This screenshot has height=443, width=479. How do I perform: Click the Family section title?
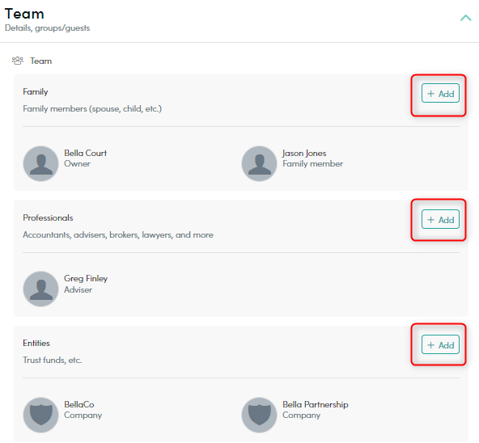[36, 91]
